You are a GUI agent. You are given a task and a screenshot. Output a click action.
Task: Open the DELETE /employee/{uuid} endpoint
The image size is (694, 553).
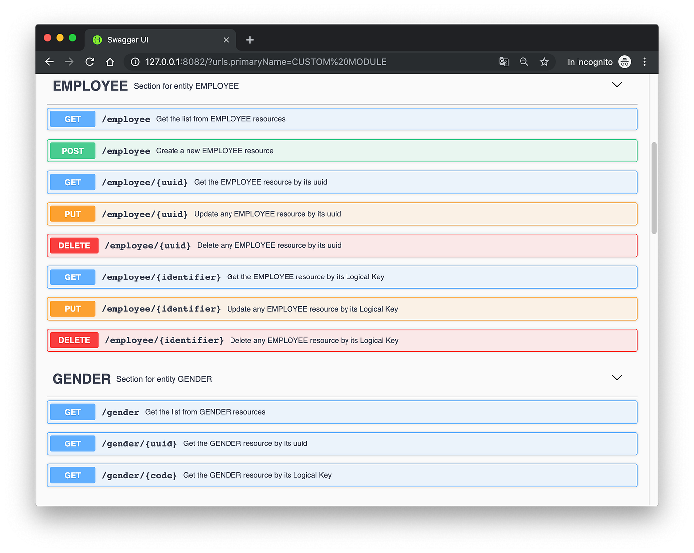(342, 245)
